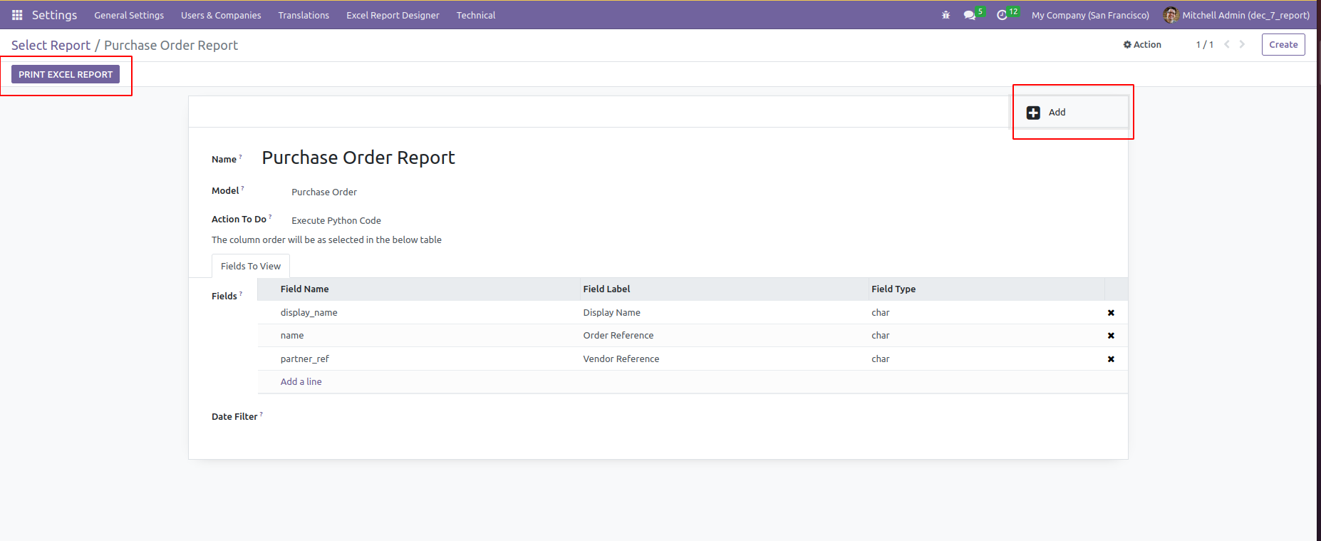1321x541 pixels.
Task: Click the debug bug icon
Action: click(946, 15)
